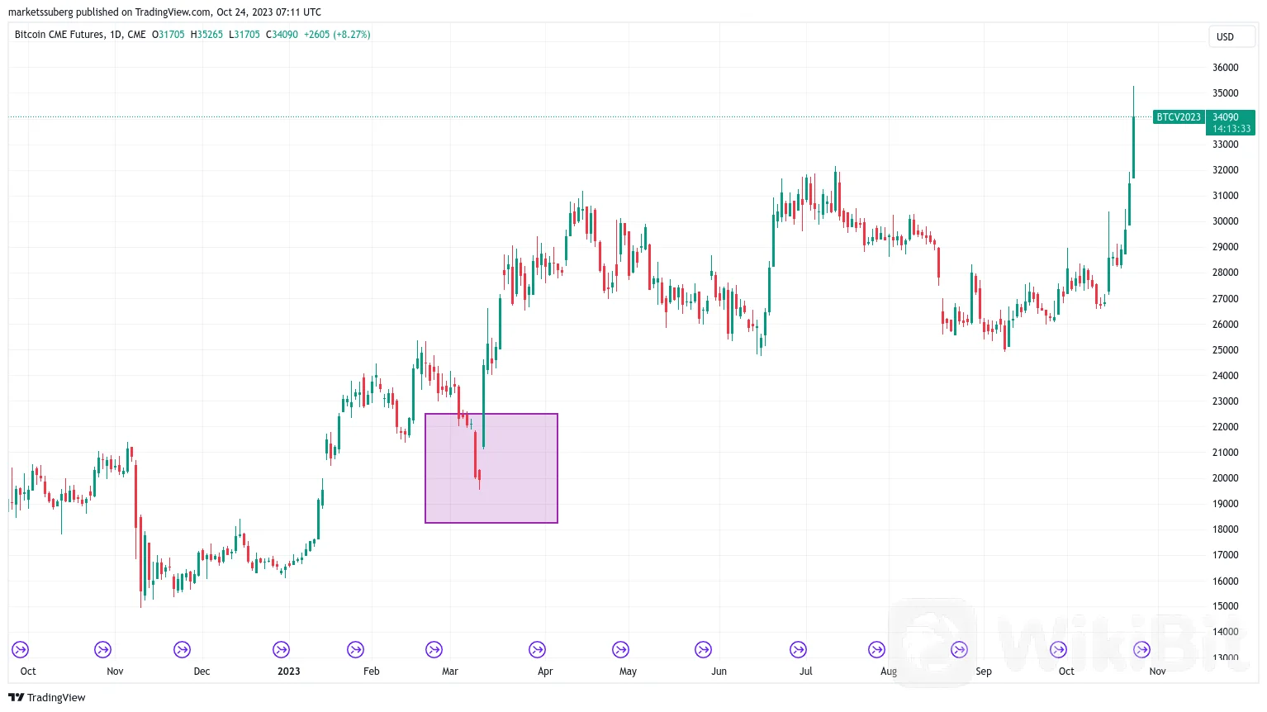The width and height of the screenshot is (1267, 712).
Task: Click the Bitcoin CME Futures symbol name
Action: coord(58,35)
